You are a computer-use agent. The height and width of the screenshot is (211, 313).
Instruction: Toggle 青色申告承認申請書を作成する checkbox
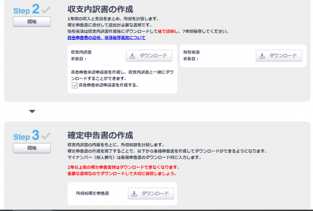point(75,85)
